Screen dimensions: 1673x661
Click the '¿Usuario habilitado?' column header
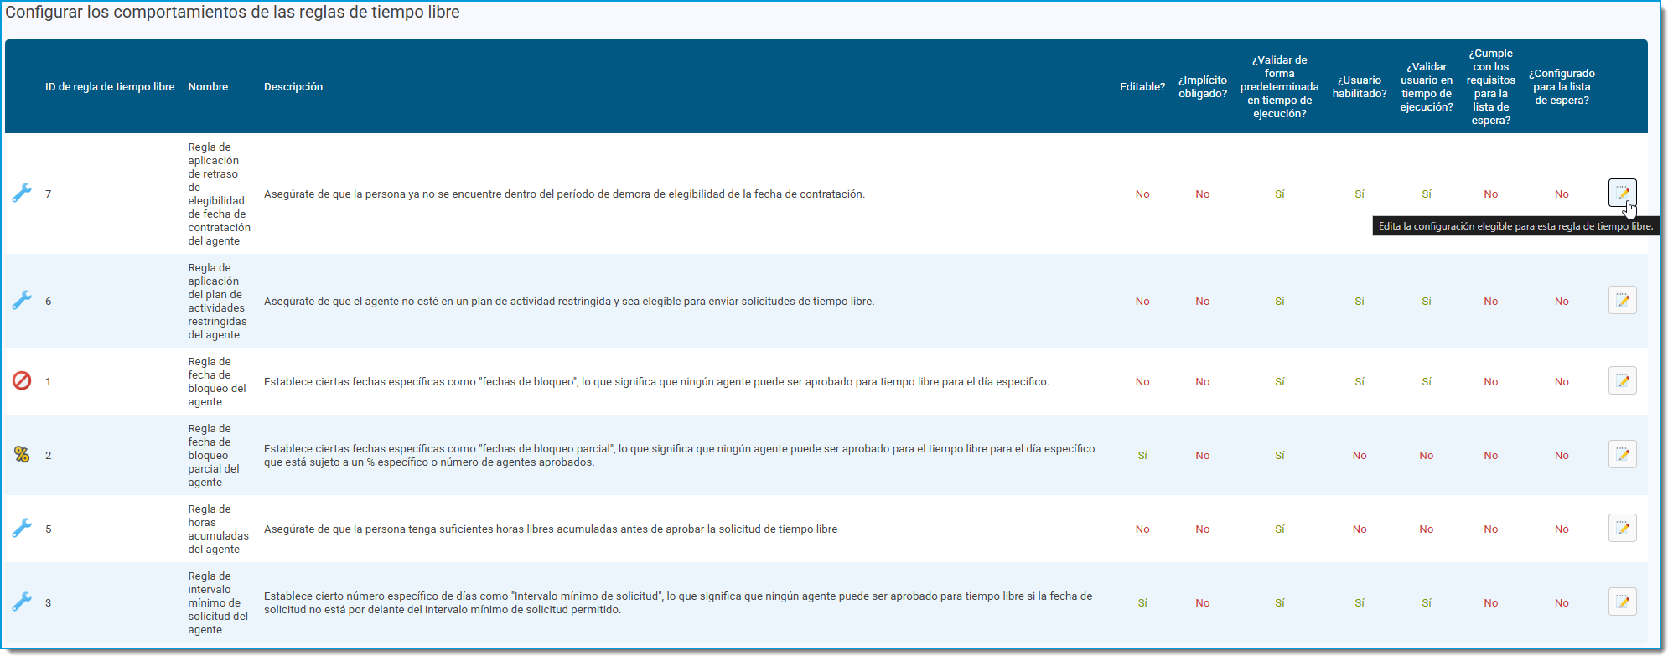[1360, 87]
